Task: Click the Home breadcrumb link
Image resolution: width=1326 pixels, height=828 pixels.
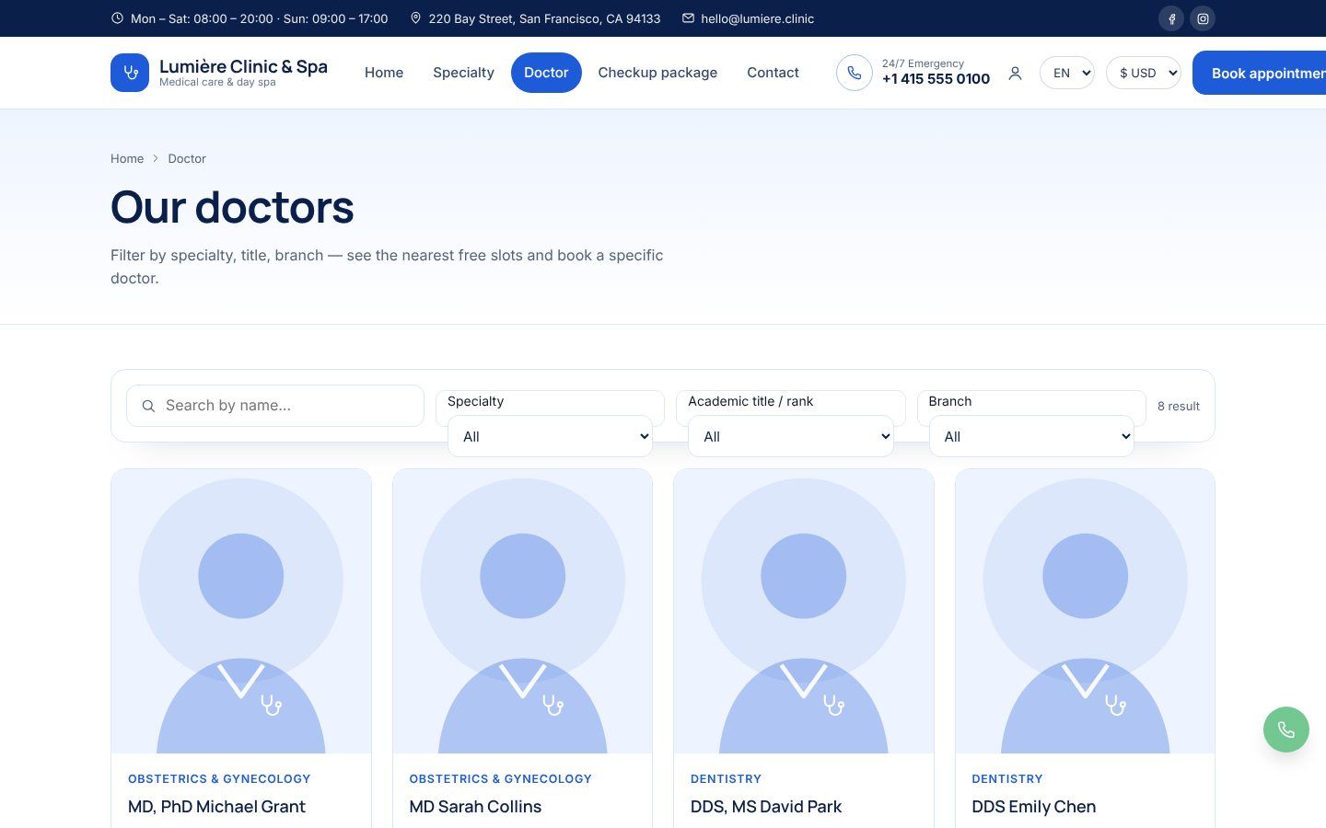Action: pos(127,159)
